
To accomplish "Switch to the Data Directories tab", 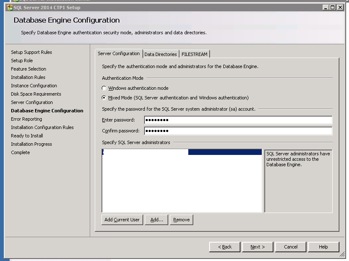I will (160, 54).
